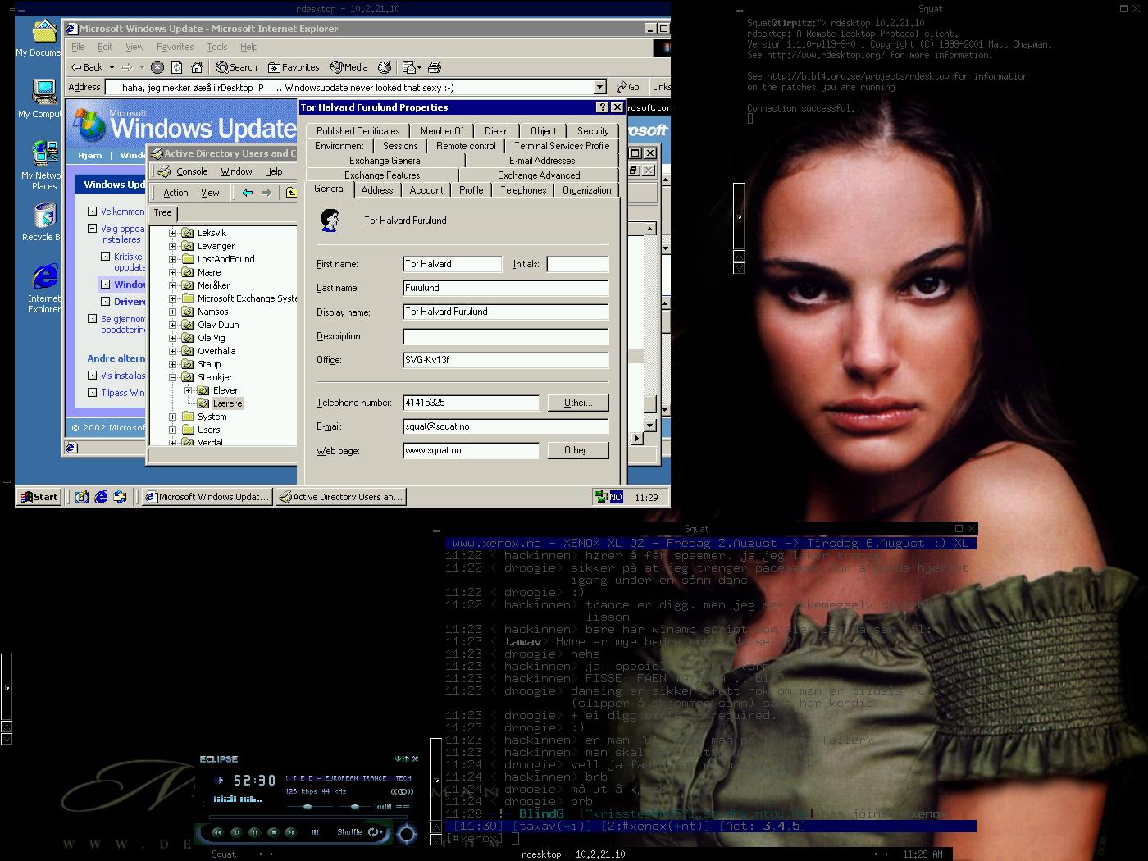
Task: Open the IE address bar dropdown arrow
Action: [599, 87]
